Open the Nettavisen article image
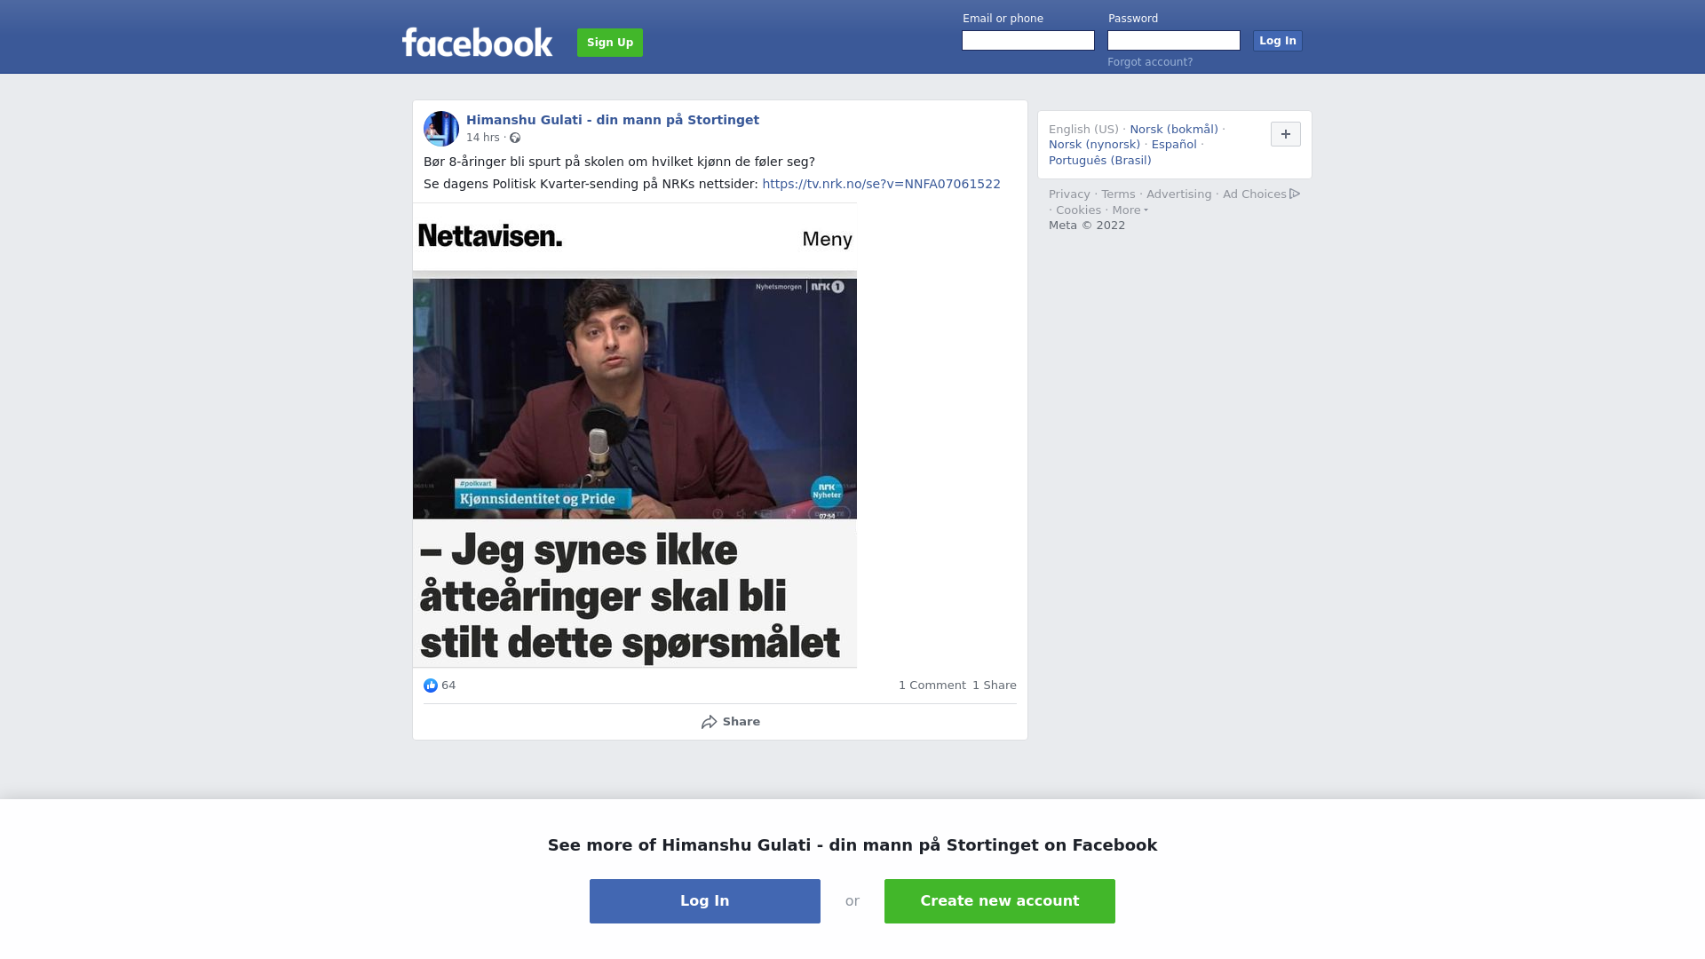This screenshot has width=1705, height=959. [635, 435]
